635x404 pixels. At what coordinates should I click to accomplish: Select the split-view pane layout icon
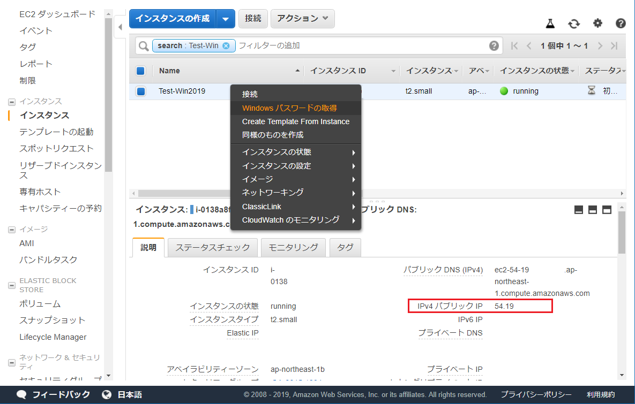(593, 209)
